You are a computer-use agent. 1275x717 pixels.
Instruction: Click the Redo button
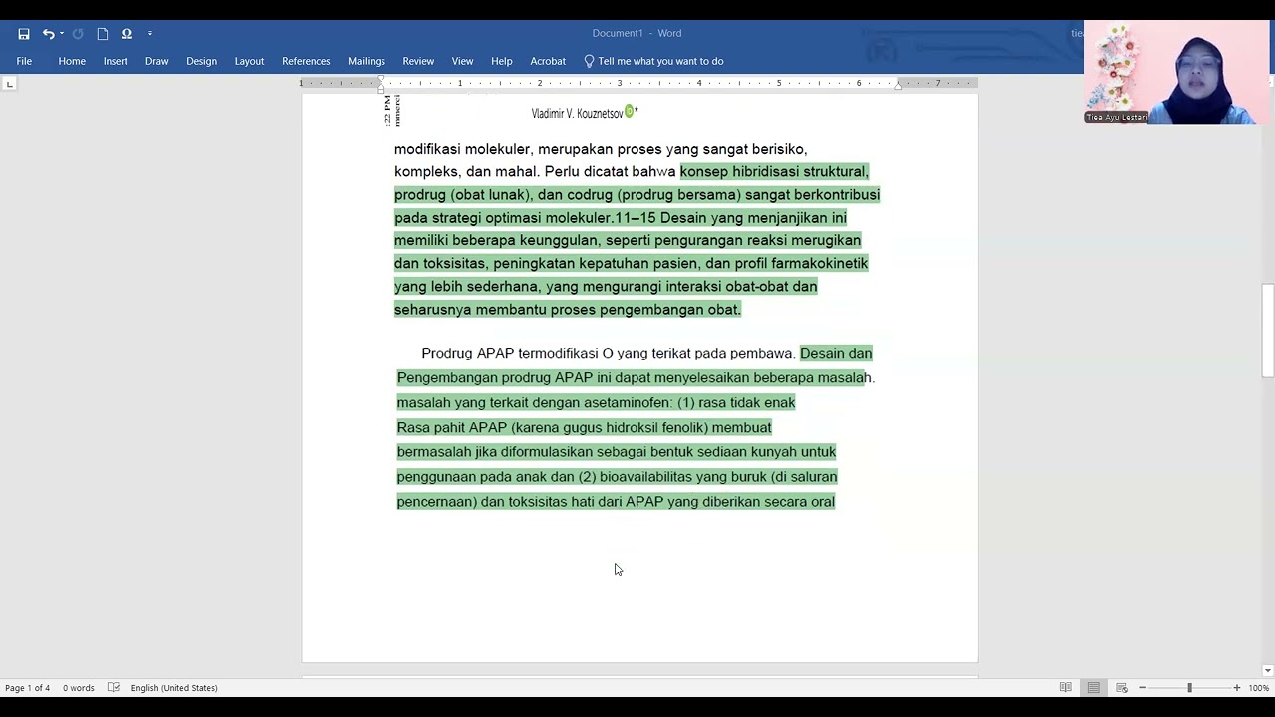(78, 34)
